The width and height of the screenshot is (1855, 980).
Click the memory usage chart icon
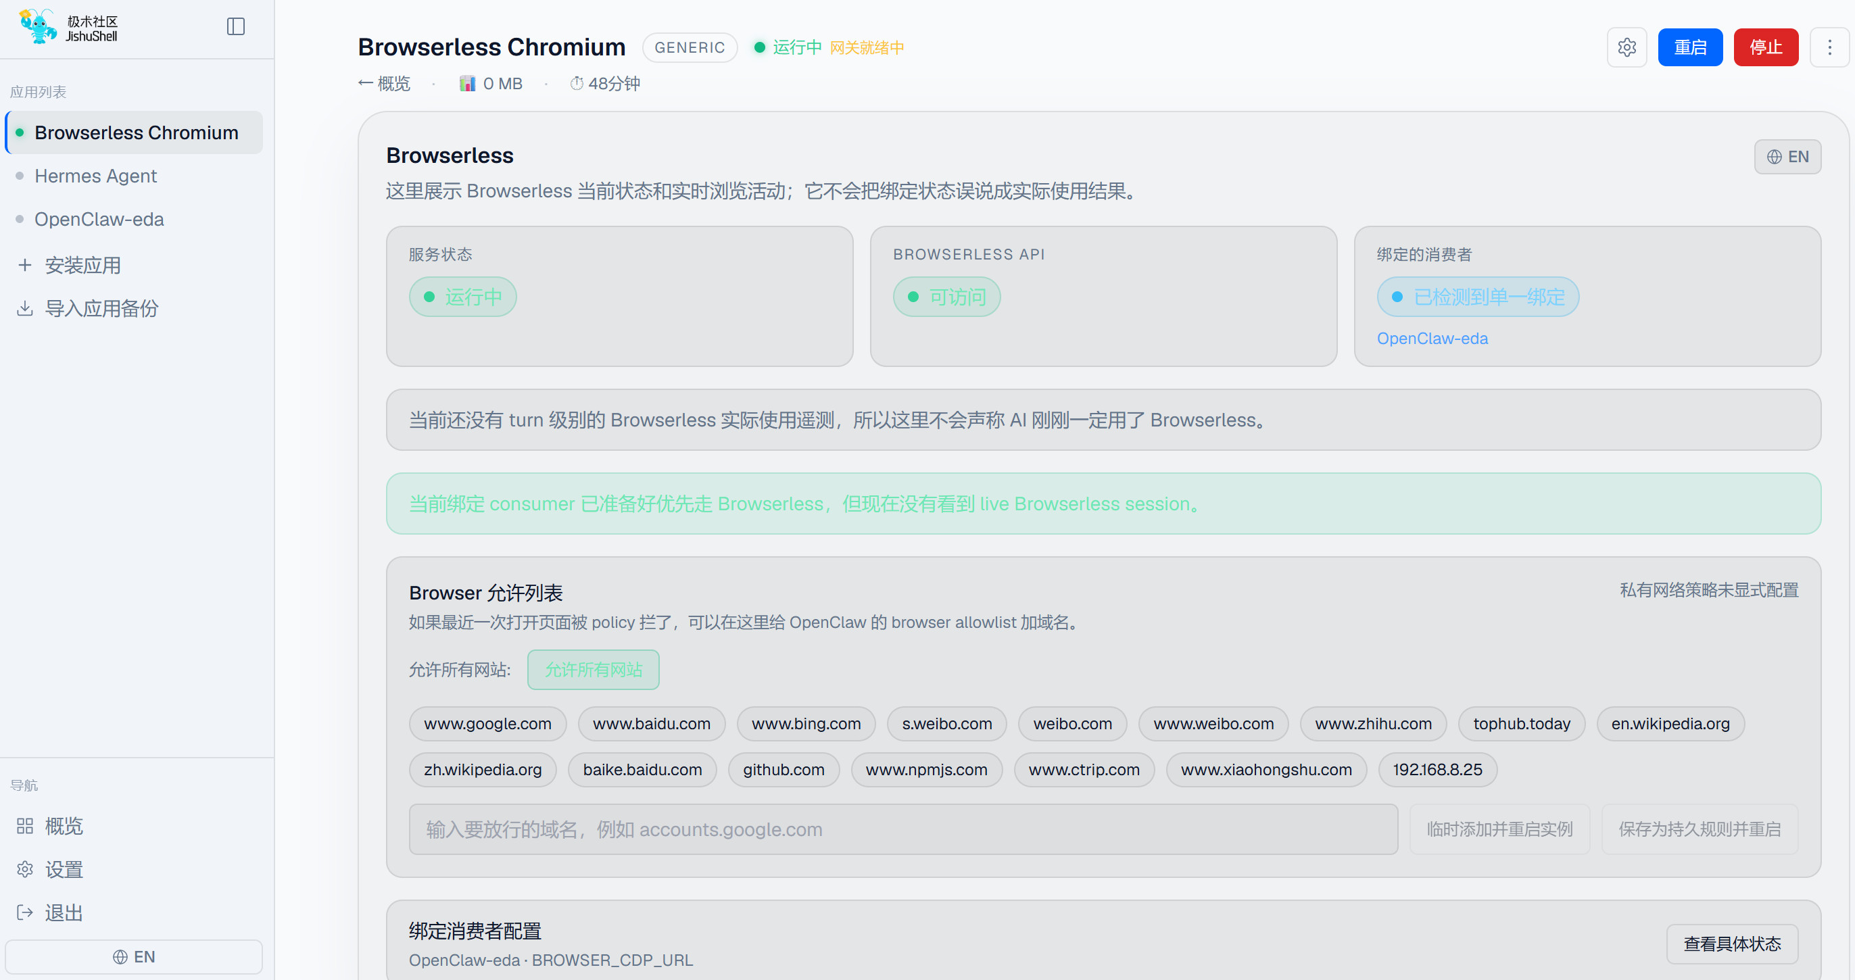point(467,84)
